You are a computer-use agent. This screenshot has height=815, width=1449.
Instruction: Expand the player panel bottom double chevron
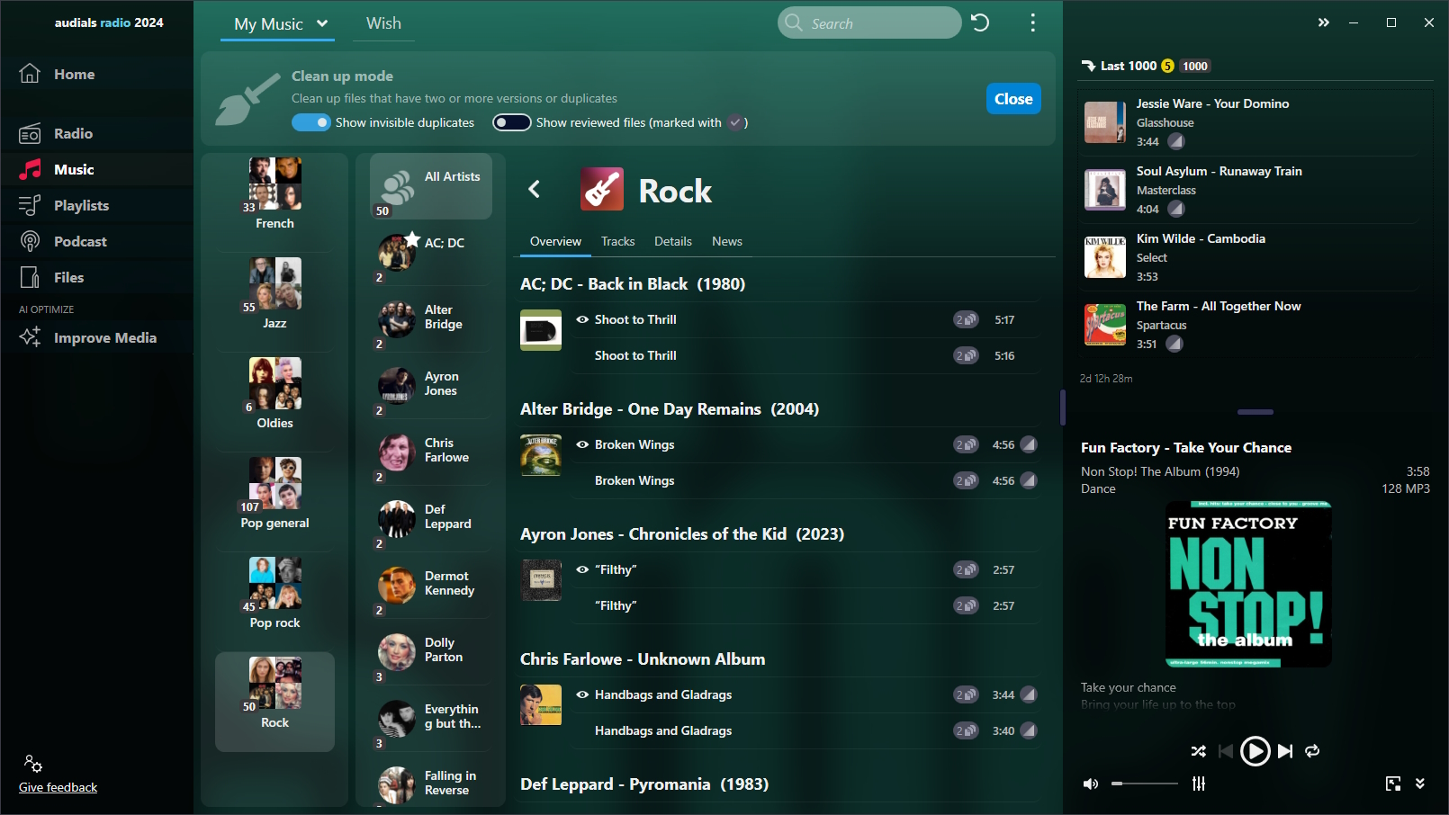click(x=1420, y=784)
